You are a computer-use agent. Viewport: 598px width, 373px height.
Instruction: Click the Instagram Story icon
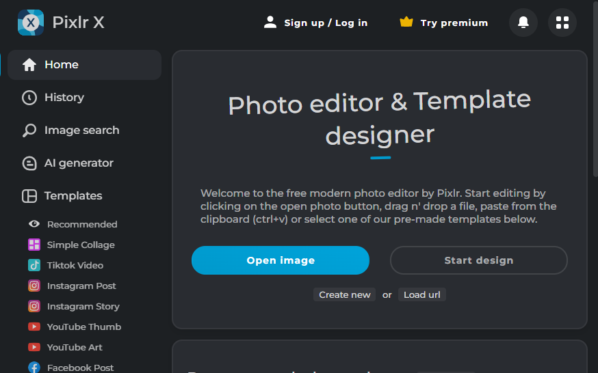34,306
